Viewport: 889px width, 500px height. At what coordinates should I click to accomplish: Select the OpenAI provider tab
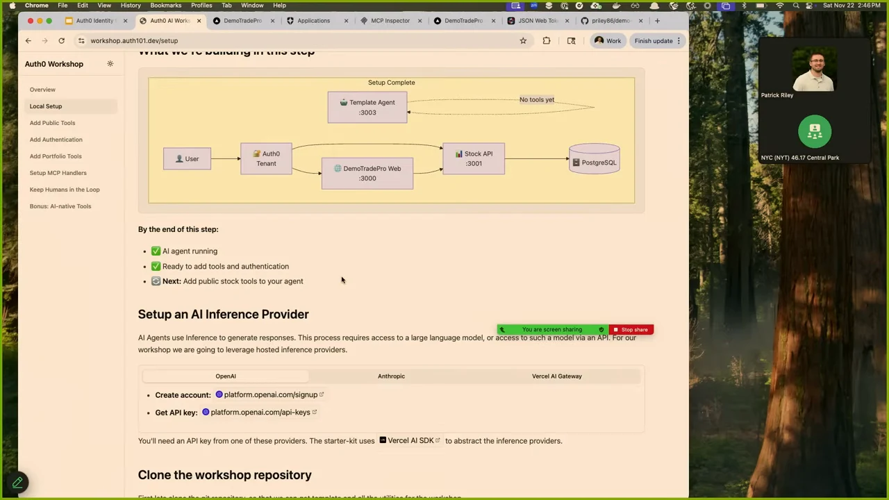pos(226,376)
